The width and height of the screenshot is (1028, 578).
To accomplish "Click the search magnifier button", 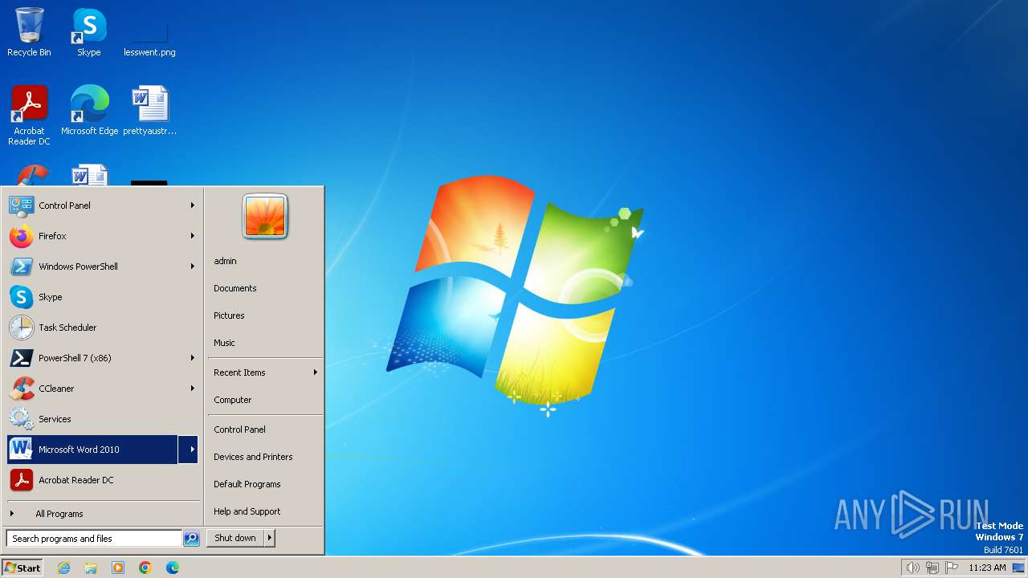I will pos(191,539).
